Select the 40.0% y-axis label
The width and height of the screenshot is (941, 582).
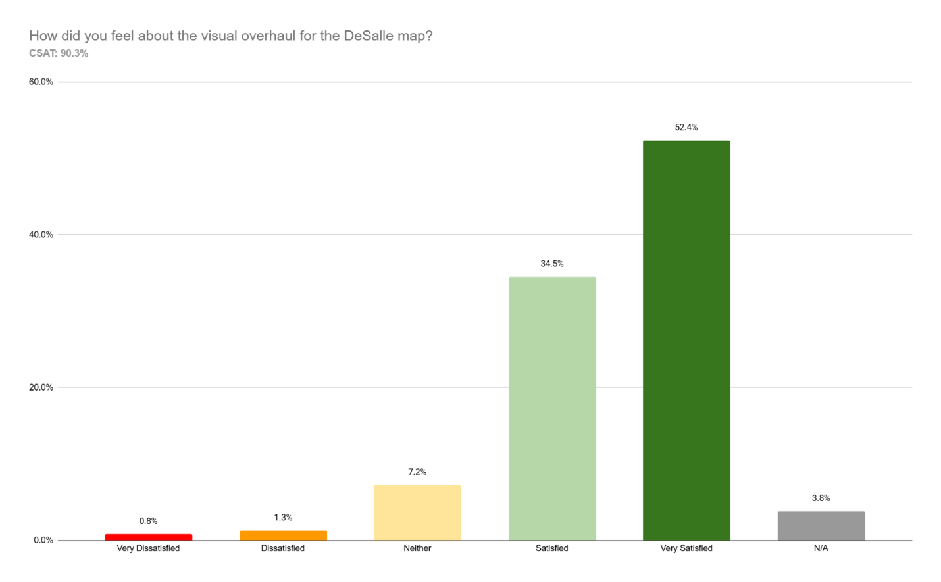(x=41, y=235)
